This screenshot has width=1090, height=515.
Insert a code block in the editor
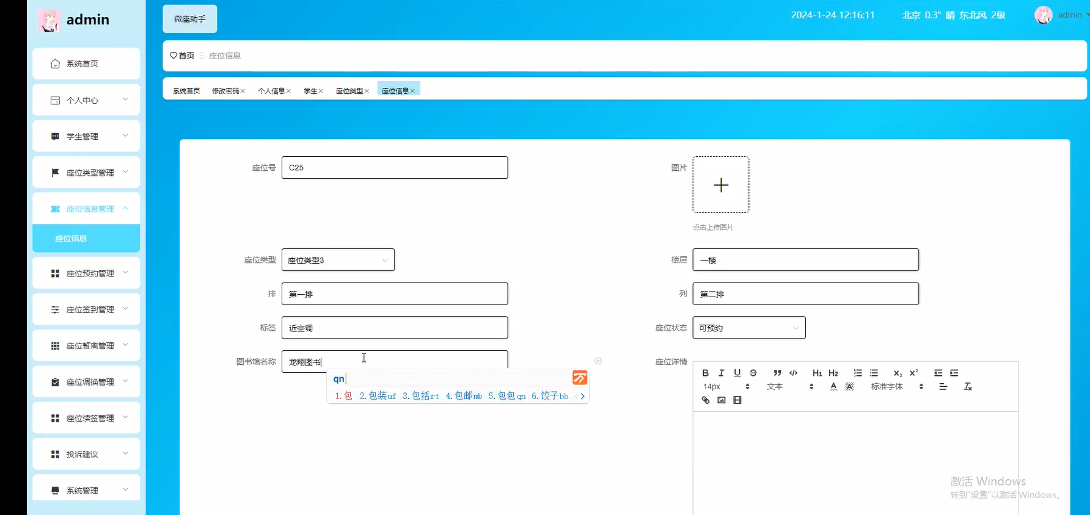click(x=793, y=373)
